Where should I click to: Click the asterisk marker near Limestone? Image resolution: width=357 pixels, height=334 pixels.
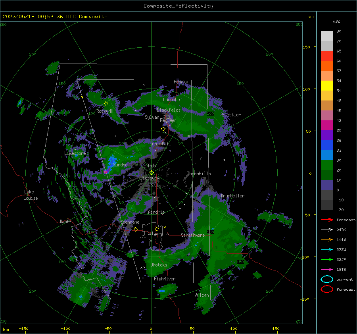click(x=75, y=150)
